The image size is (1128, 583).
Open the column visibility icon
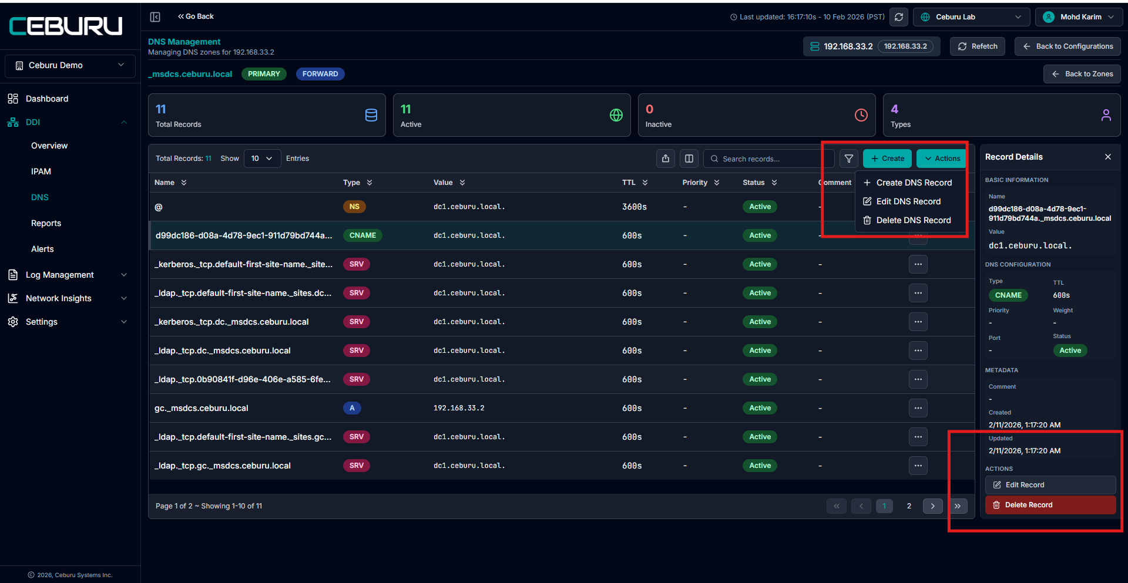(x=689, y=159)
